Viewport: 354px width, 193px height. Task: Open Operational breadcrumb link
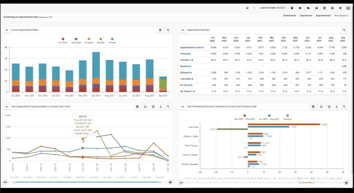(306, 15)
